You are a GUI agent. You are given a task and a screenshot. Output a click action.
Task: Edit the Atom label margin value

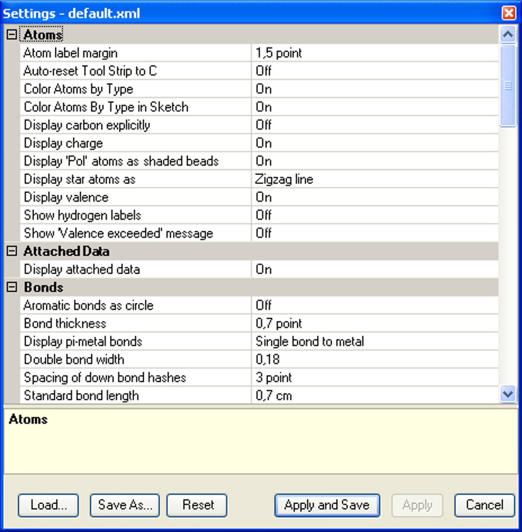[375, 53]
